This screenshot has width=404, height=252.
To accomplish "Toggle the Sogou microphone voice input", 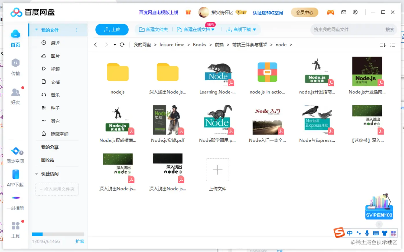I will [367, 233].
